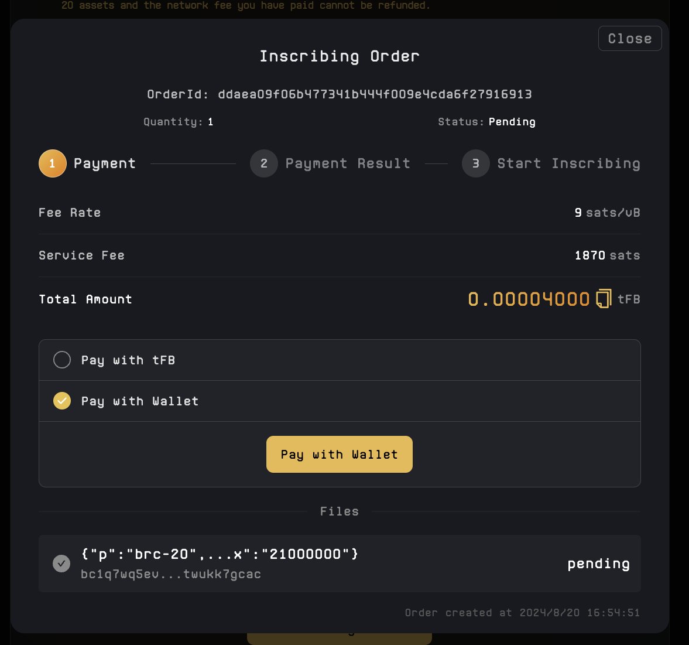Select the Pay with tFB radio option
Viewport: 689px width, 645px height.
click(62, 360)
